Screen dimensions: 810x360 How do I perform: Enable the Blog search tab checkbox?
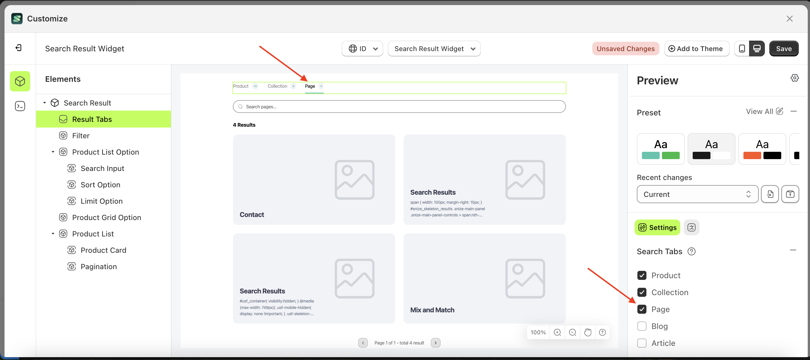click(x=642, y=326)
